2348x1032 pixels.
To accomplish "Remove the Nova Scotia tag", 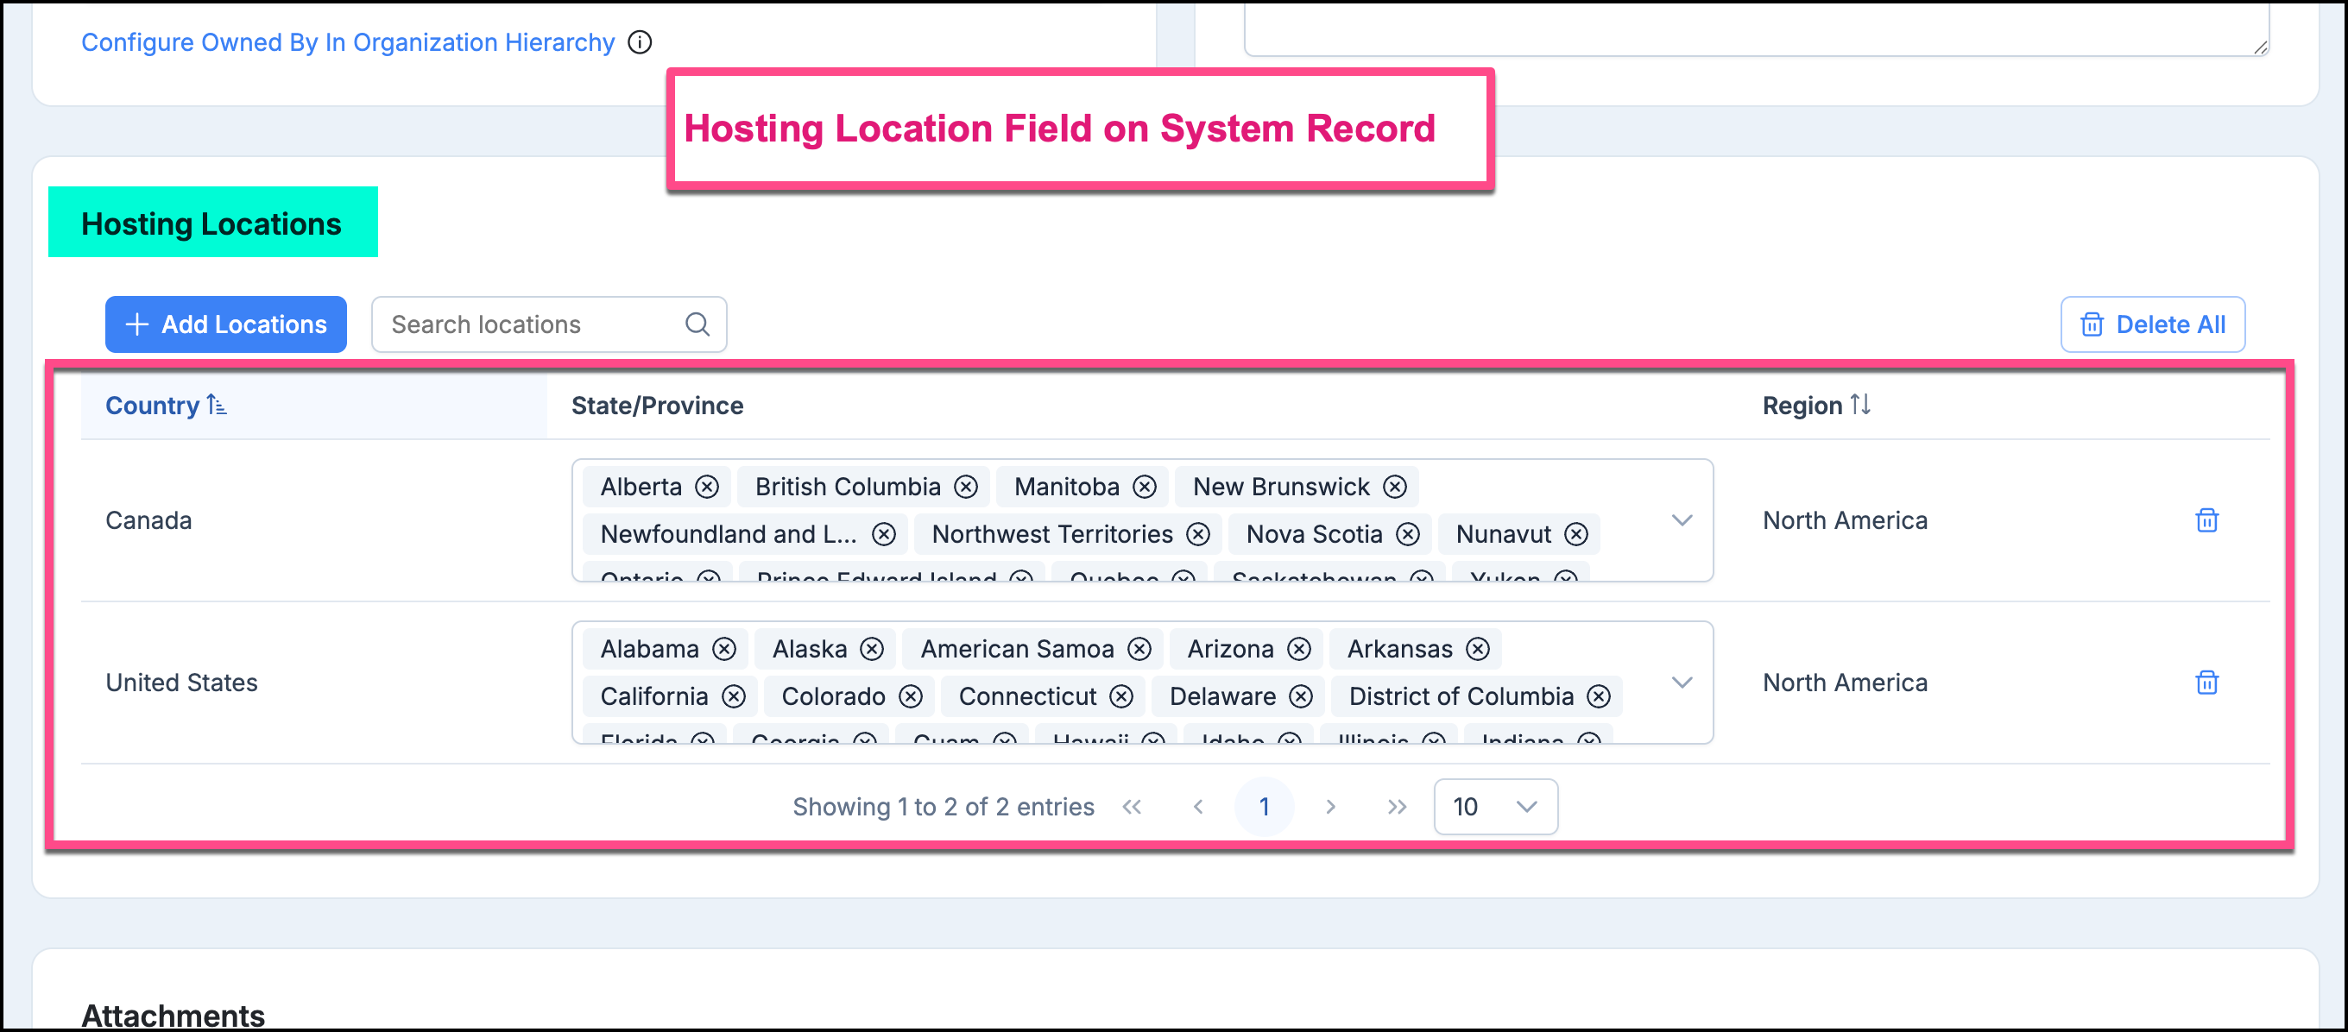I will coord(1407,534).
